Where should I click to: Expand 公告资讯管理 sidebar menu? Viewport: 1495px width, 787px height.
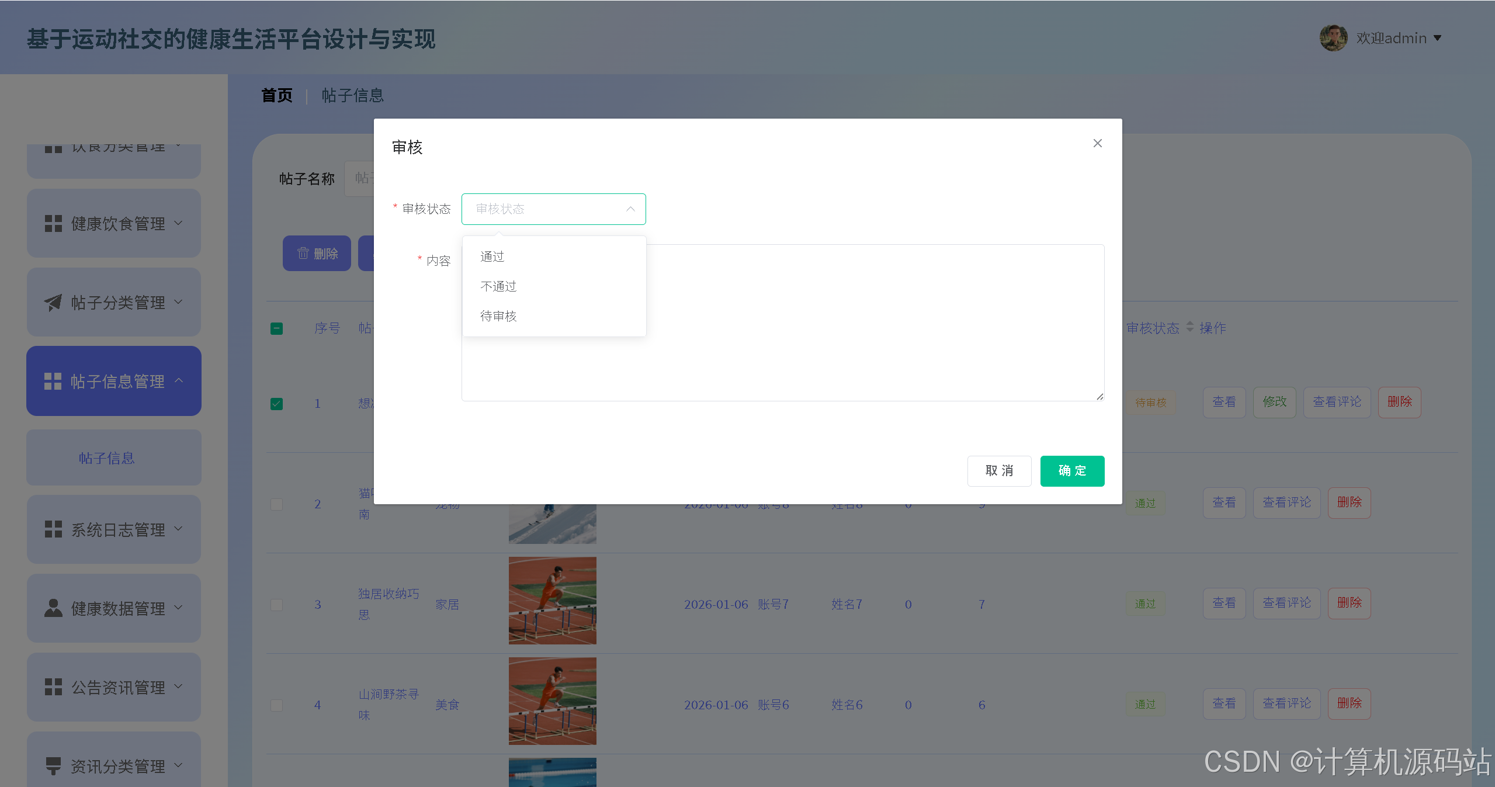[114, 687]
